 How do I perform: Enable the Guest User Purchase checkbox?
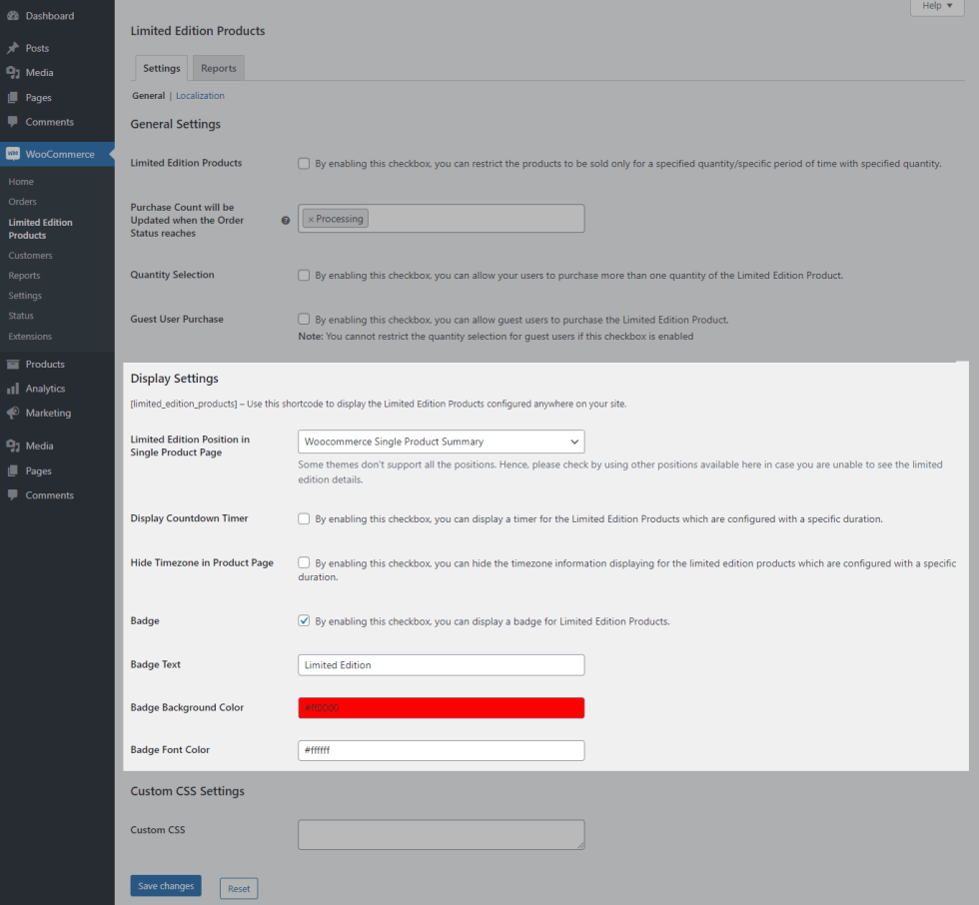[304, 319]
